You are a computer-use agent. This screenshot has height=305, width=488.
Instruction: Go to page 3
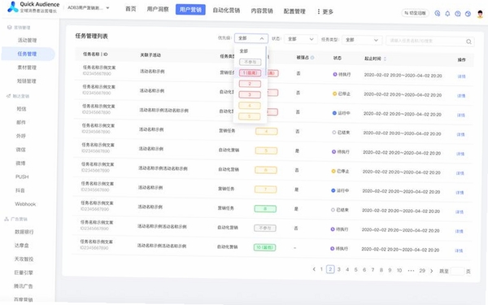tap(339, 269)
